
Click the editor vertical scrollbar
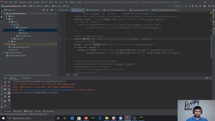tap(211, 47)
